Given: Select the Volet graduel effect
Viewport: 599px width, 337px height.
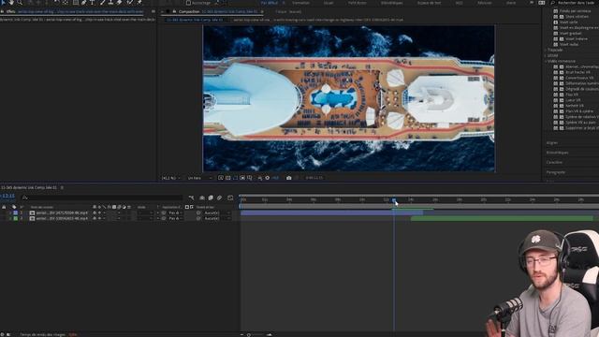Looking at the screenshot, I should (570, 34).
